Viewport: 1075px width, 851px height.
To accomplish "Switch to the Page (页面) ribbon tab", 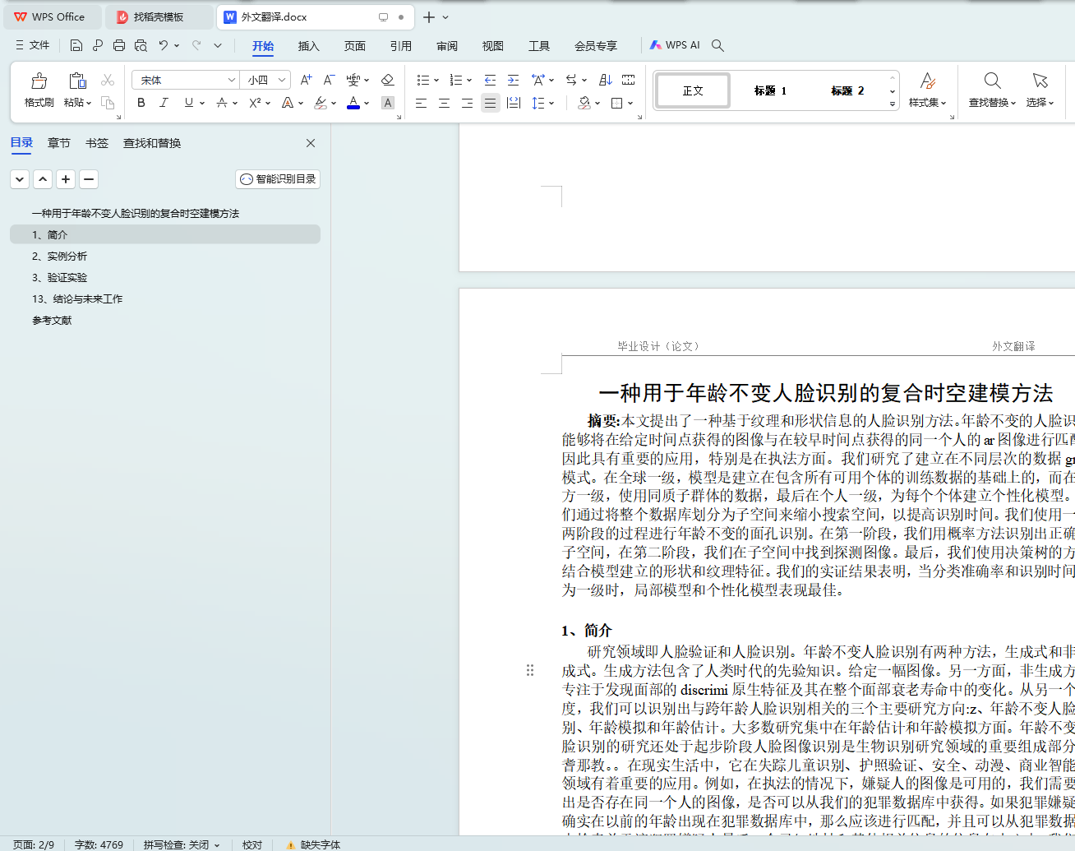I will pyautogui.click(x=354, y=46).
